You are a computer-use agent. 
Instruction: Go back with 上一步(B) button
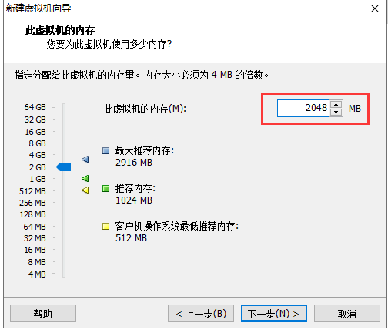(201, 313)
